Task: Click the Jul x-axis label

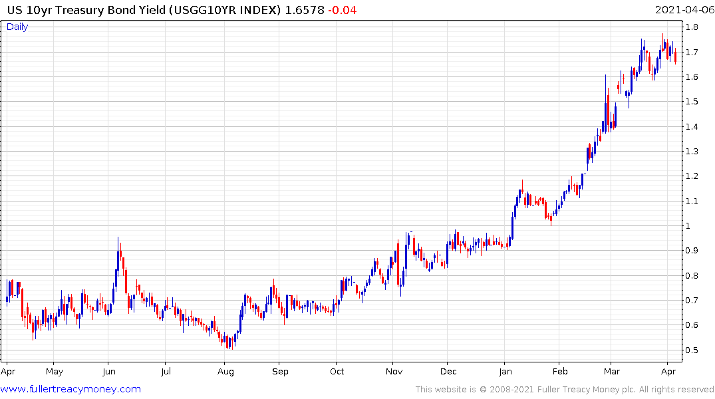Action: [x=166, y=372]
